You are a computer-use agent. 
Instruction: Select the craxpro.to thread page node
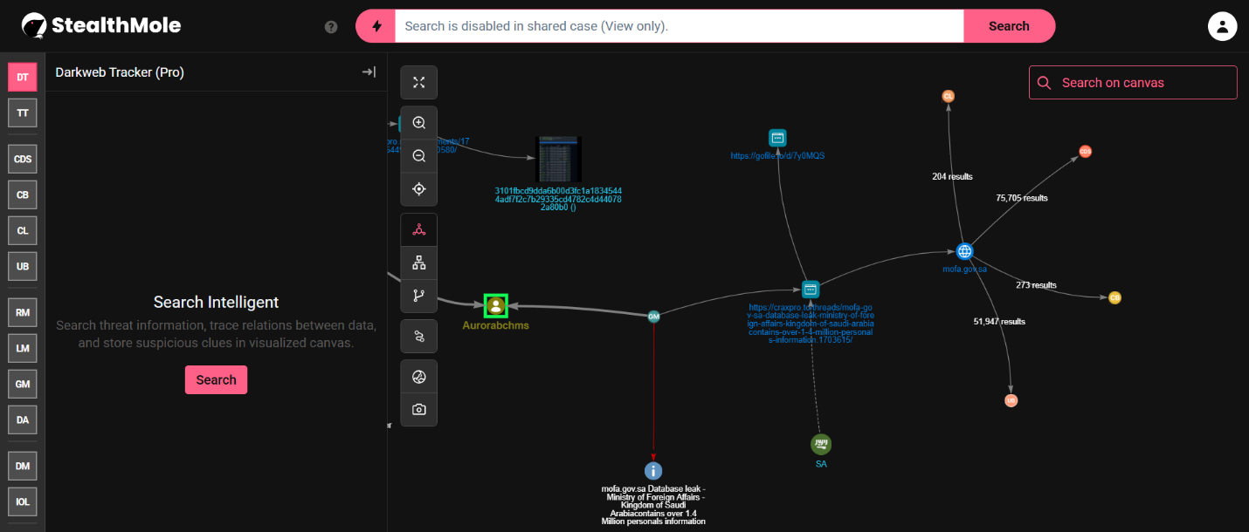tap(810, 289)
